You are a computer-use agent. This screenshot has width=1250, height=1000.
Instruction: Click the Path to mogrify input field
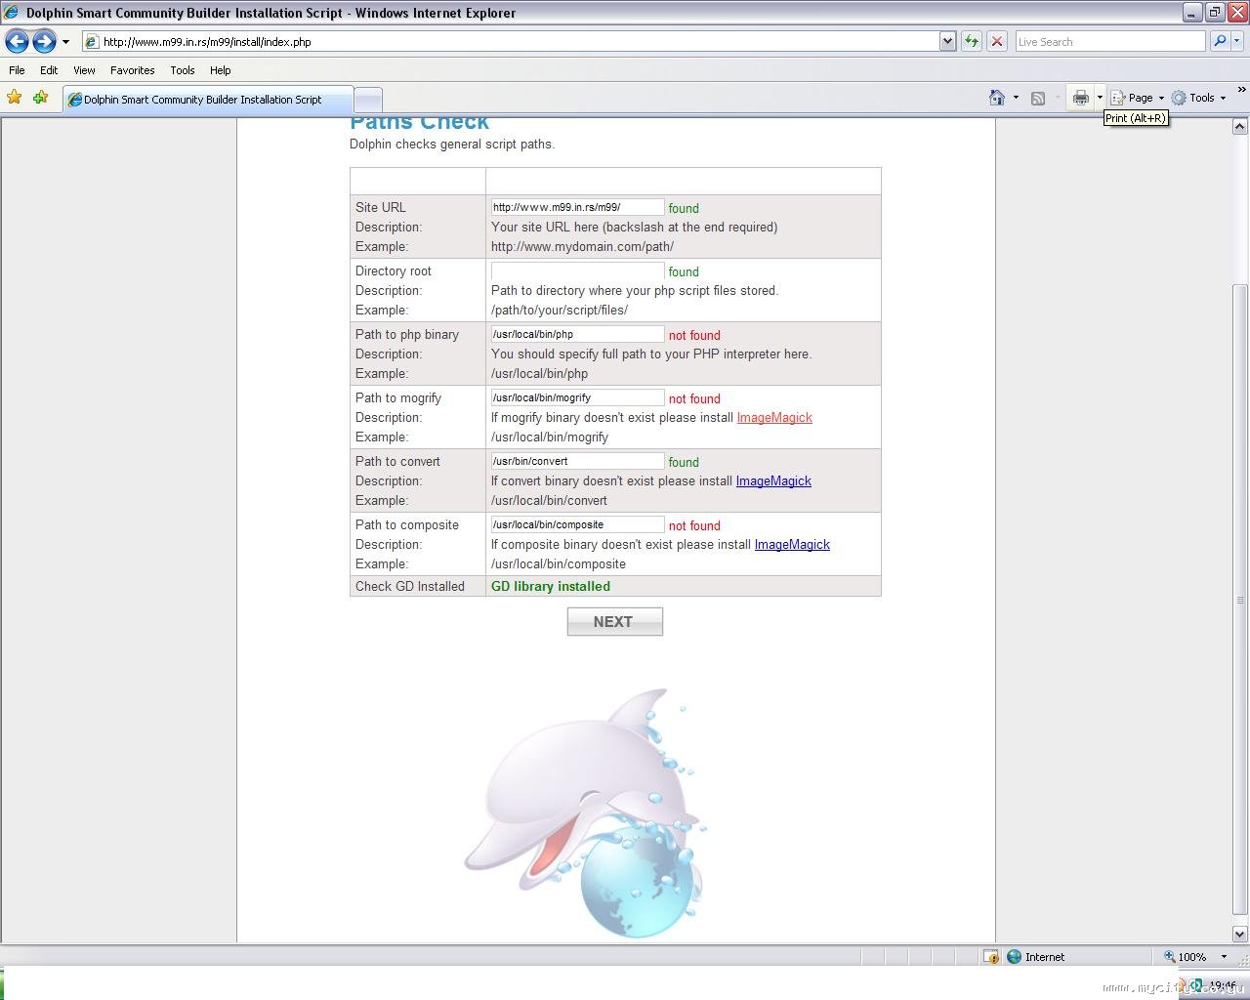pyautogui.click(x=577, y=397)
